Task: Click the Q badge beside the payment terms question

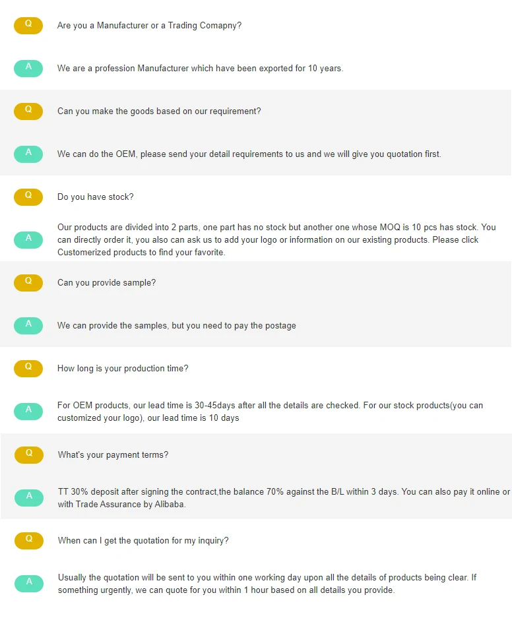Action: pos(29,455)
